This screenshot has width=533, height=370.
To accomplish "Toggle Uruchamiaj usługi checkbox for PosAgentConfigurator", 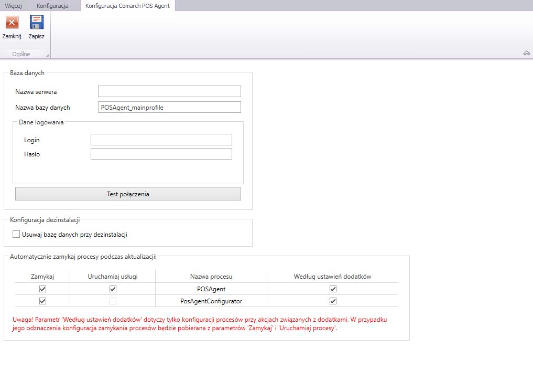I will pyautogui.click(x=113, y=301).
